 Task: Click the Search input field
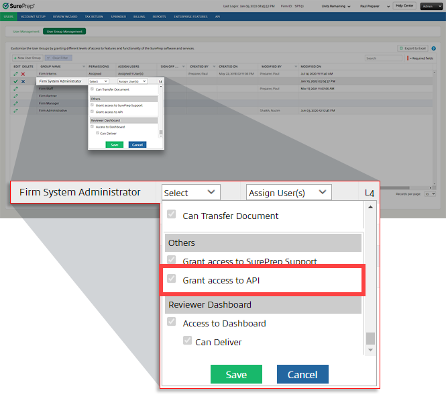coord(384,58)
